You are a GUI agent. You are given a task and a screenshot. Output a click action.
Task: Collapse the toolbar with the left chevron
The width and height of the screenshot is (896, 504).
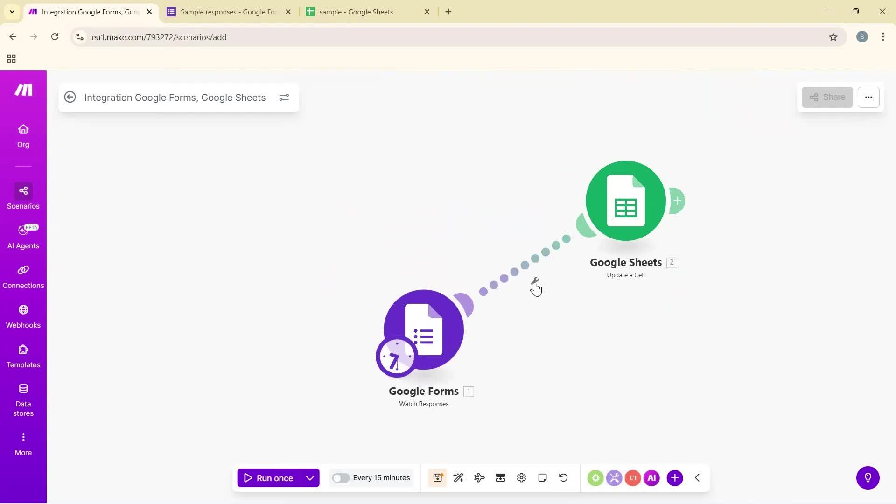click(697, 477)
